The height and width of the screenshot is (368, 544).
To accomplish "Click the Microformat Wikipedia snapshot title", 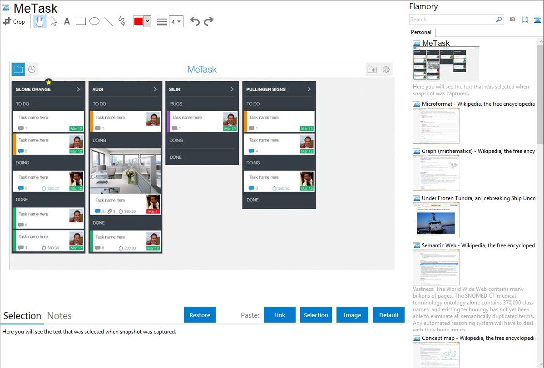I will pyautogui.click(x=478, y=104).
